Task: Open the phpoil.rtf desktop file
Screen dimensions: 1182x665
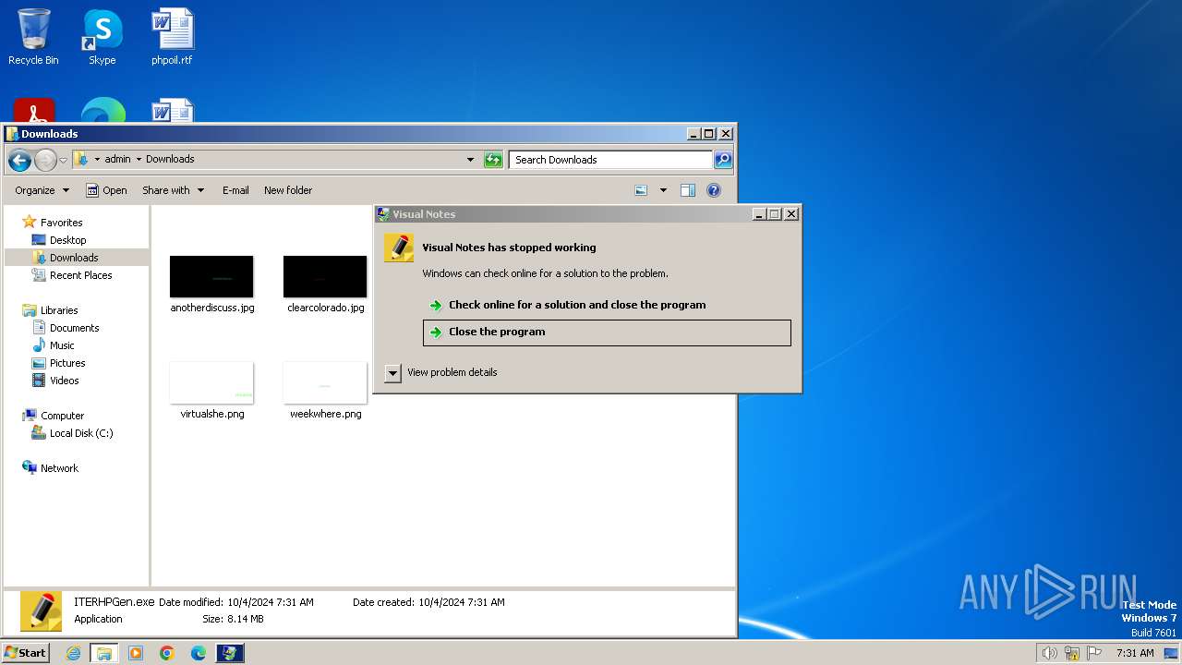Action: (x=173, y=37)
